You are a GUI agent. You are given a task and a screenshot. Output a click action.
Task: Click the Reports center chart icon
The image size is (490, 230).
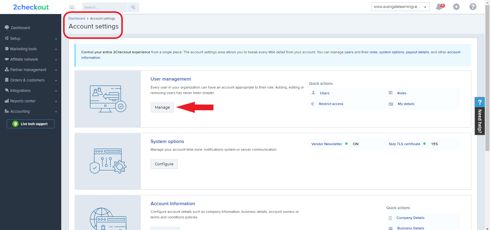(7, 101)
